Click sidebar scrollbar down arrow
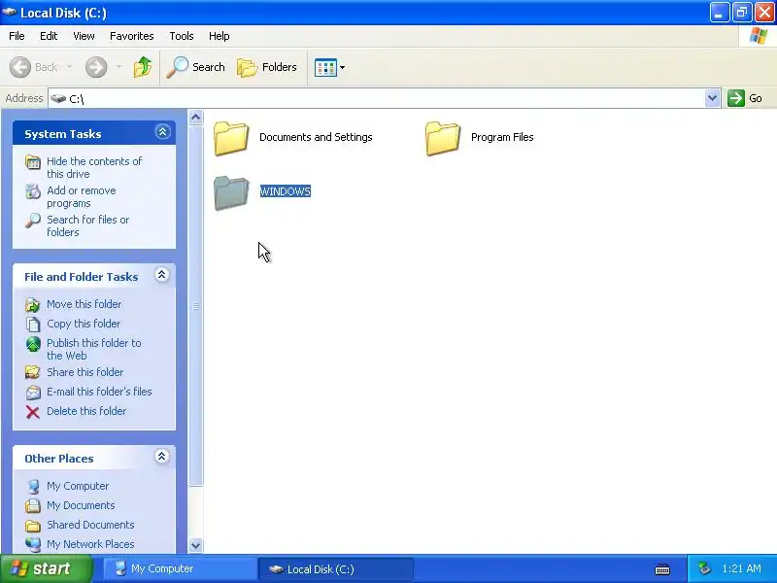Viewport: 777px width, 583px height. pos(196,545)
